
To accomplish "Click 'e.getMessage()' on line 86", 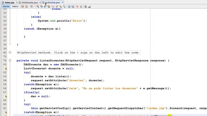I will pos(155,88).
